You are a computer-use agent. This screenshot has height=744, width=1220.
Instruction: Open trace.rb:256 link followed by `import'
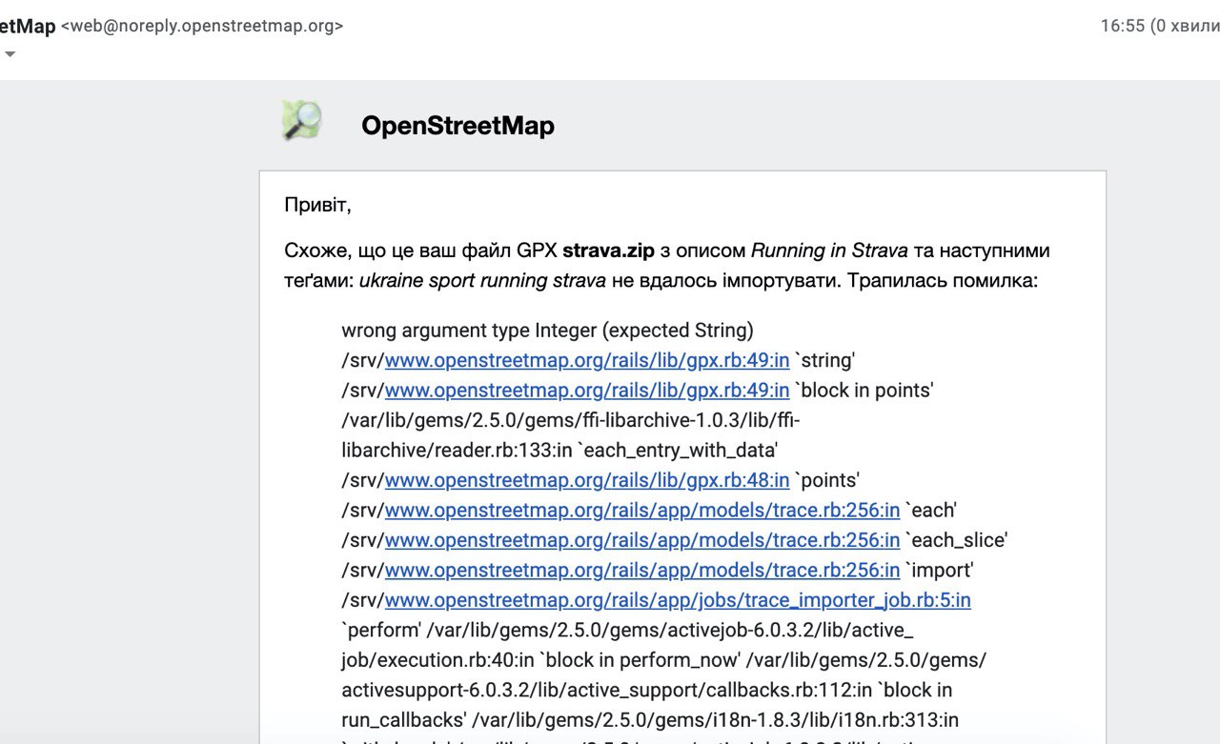pyautogui.click(x=642, y=571)
